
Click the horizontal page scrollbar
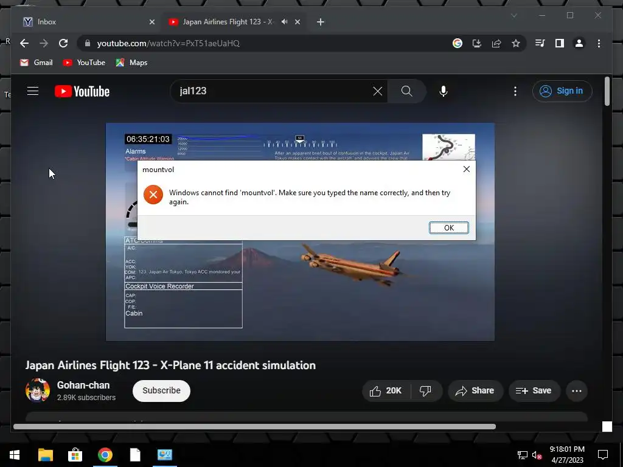tap(254, 426)
